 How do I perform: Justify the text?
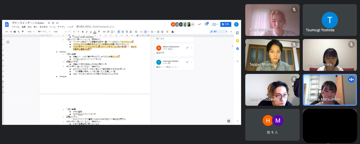click(130, 32)
